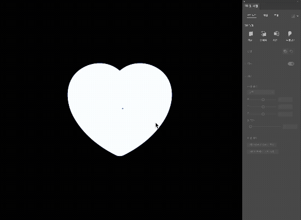
Task: Click the X rotation slider handle
Action: (263, 99)
